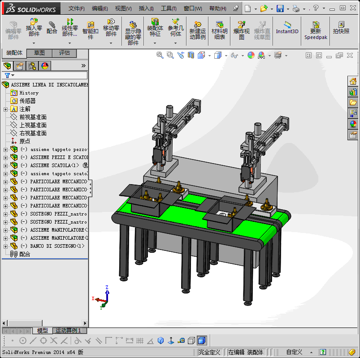Screen dimensions: 360x358
Task: Click the tree filter input field
Action: tap(44, 75)
